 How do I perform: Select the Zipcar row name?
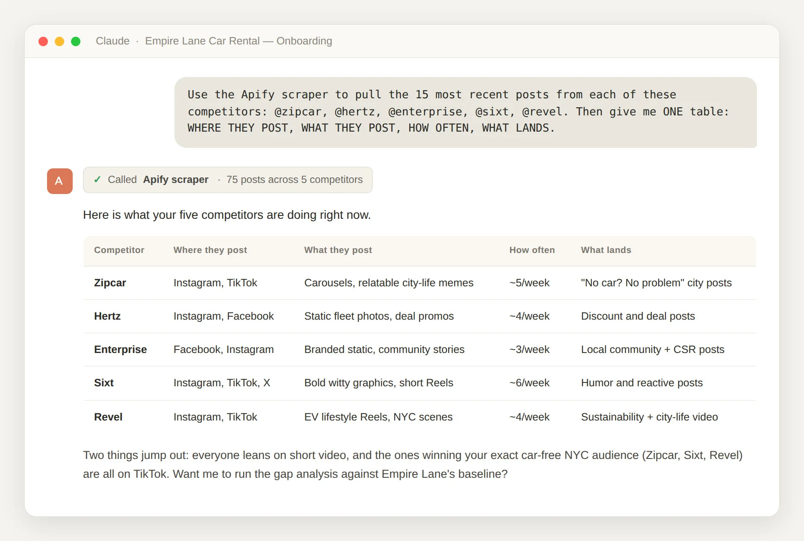(110, 283)
